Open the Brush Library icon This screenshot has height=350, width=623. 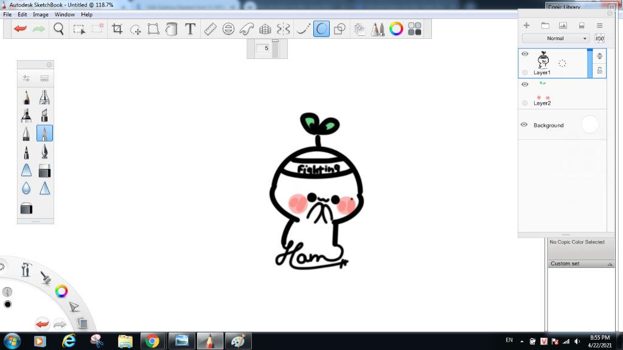coord(44,78)
